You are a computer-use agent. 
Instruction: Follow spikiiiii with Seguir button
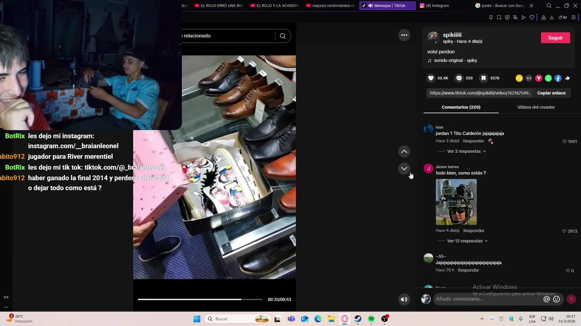[x=555, y=38]
